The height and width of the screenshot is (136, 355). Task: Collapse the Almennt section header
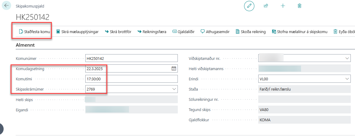[x=25, y=45]
